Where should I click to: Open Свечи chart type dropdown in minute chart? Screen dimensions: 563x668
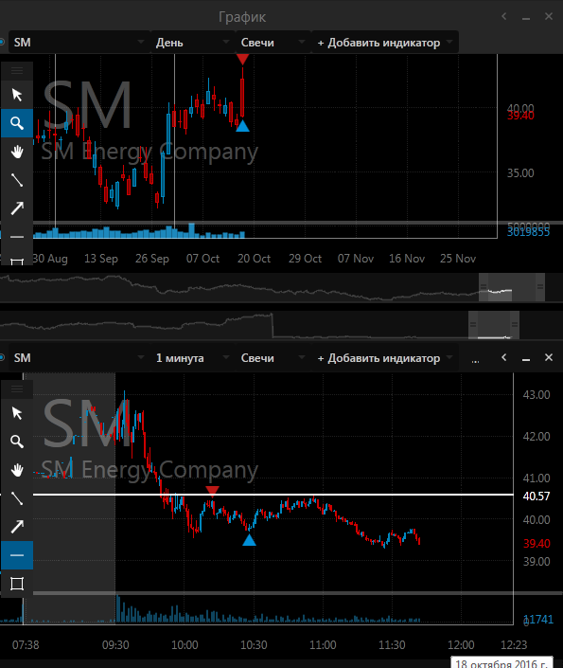click(x=273, y=358)
